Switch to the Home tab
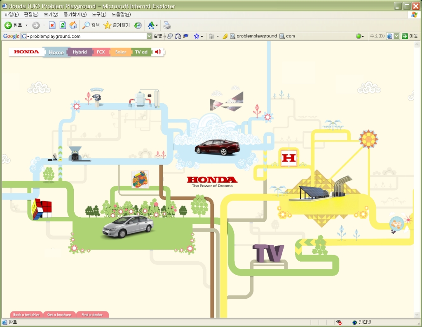This screenshot has height=327, width=422. tap(56, 52)
